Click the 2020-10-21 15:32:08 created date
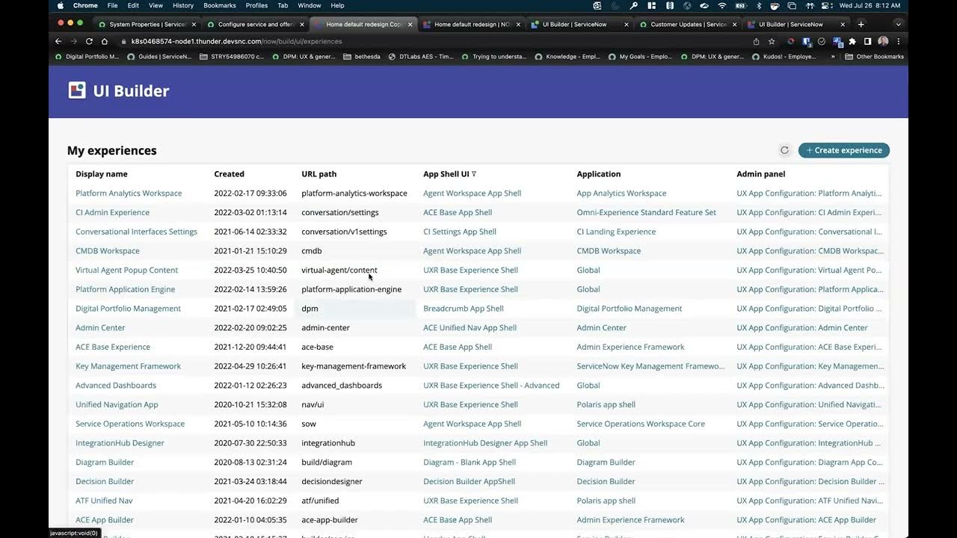 tap(250, 404)
